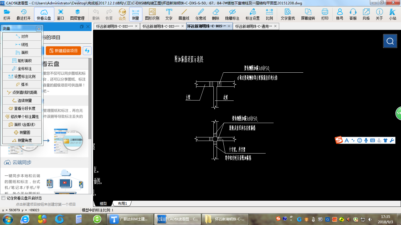Choose 连续测量 continuous measure
Screen dimensions: 401x225
(22, 100)
